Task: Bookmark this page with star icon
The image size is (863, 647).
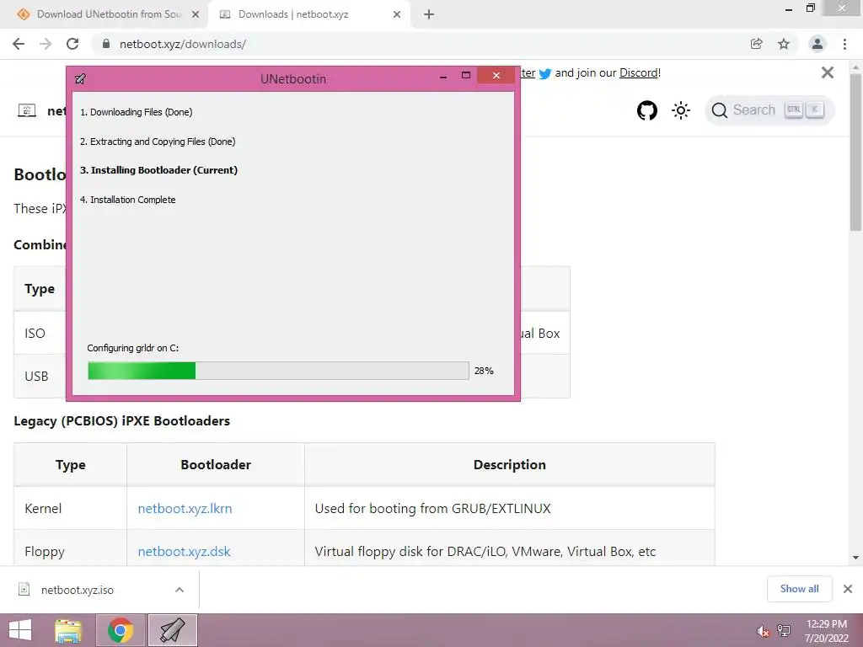Action: pos(784,44)
